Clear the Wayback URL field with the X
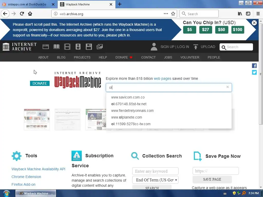Viewport: 263px width, 197px height. (x=228, y=87)
